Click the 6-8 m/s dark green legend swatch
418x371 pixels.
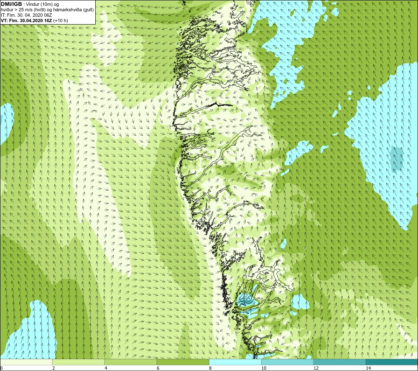click(183, 362)
